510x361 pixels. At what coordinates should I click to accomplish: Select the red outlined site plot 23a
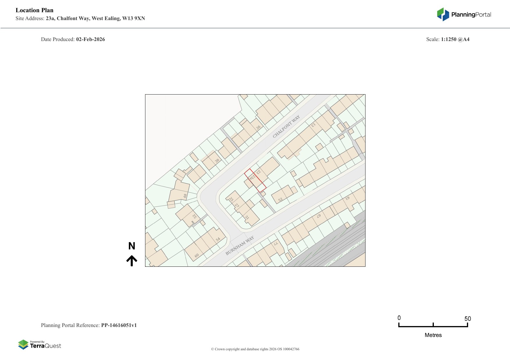point(255,180)
